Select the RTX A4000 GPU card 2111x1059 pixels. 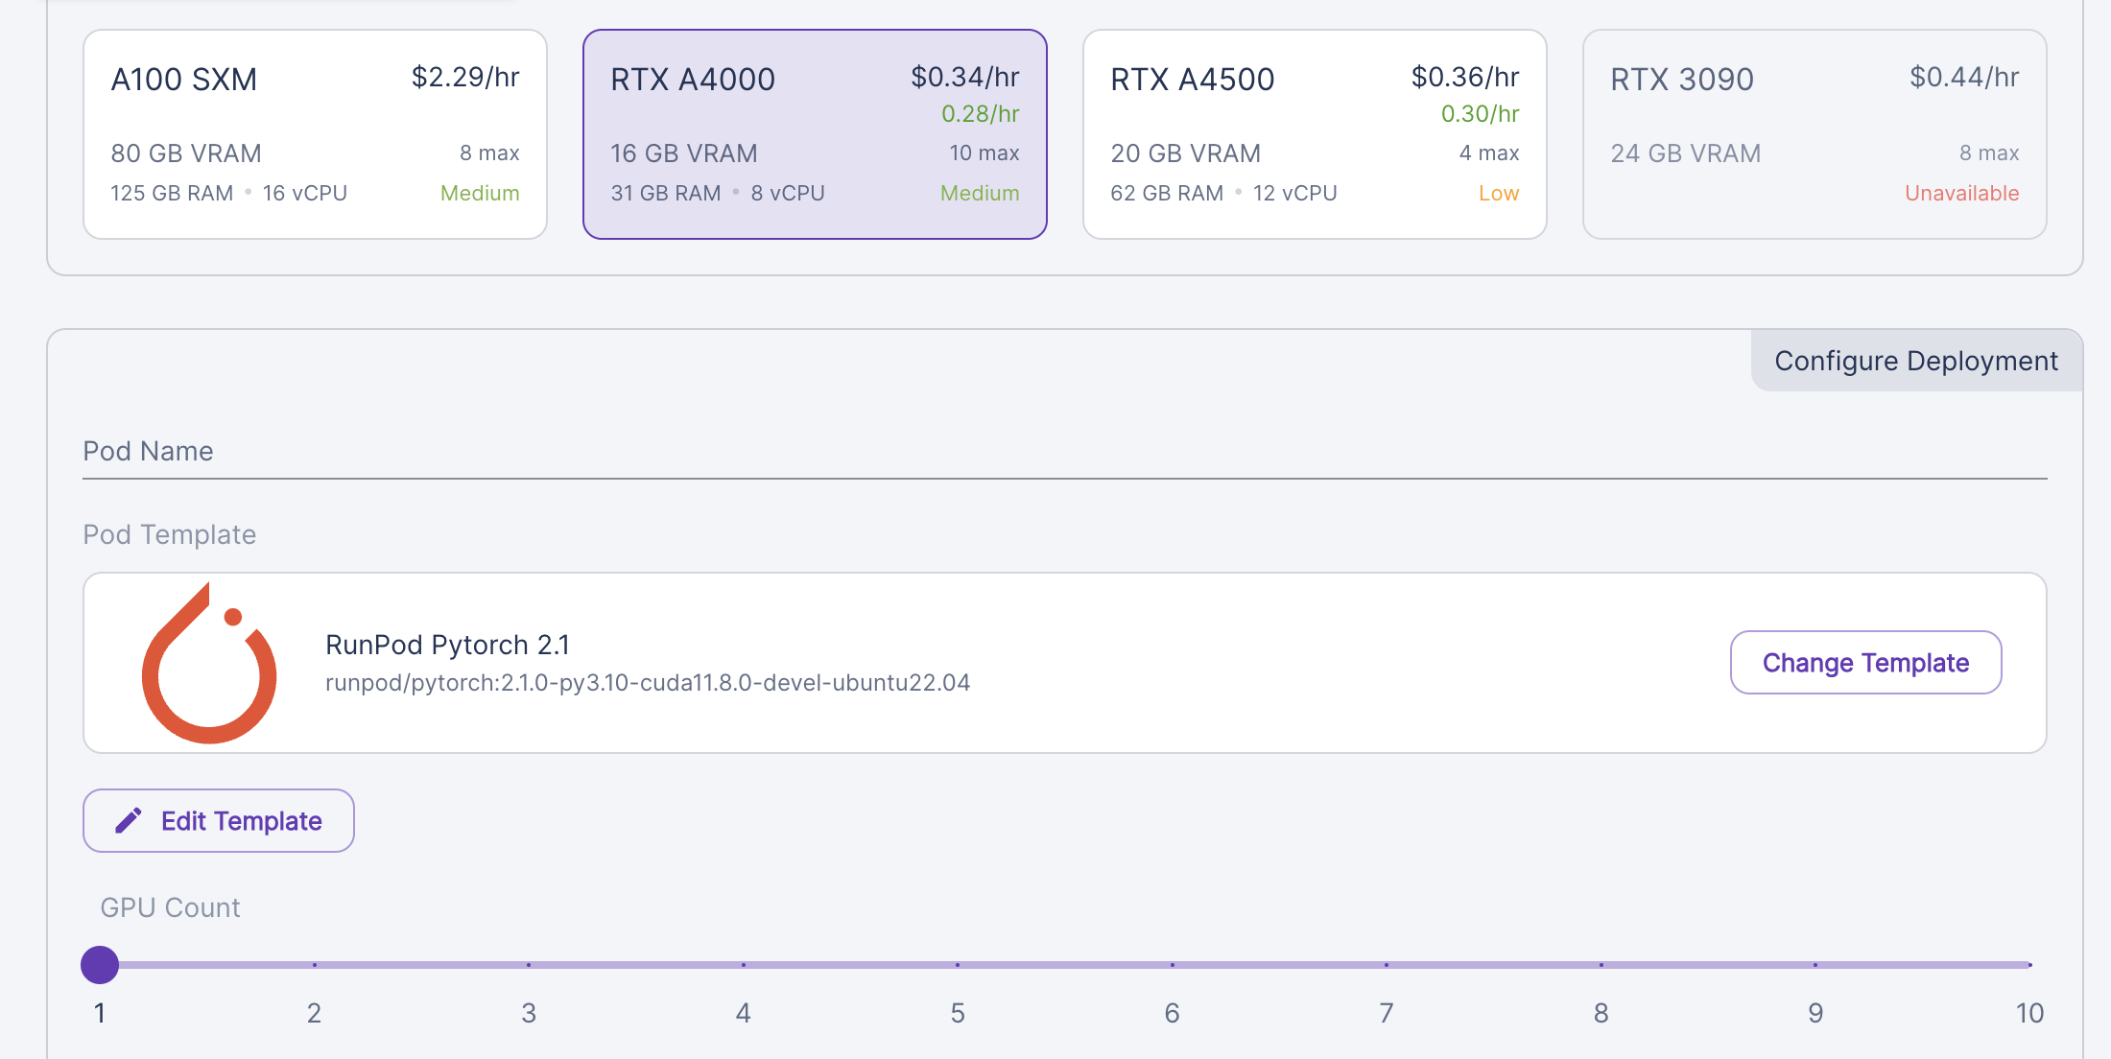click(x=814, y=134)
